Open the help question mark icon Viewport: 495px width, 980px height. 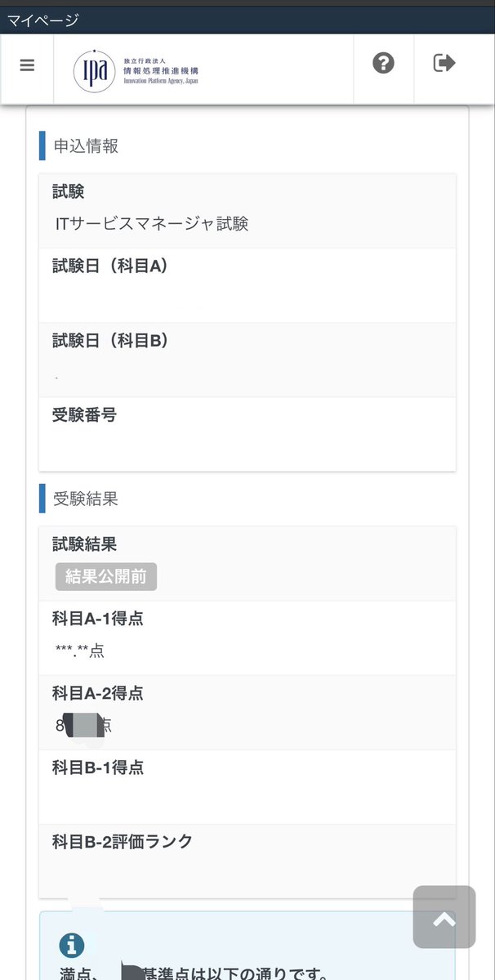(383, 63)
